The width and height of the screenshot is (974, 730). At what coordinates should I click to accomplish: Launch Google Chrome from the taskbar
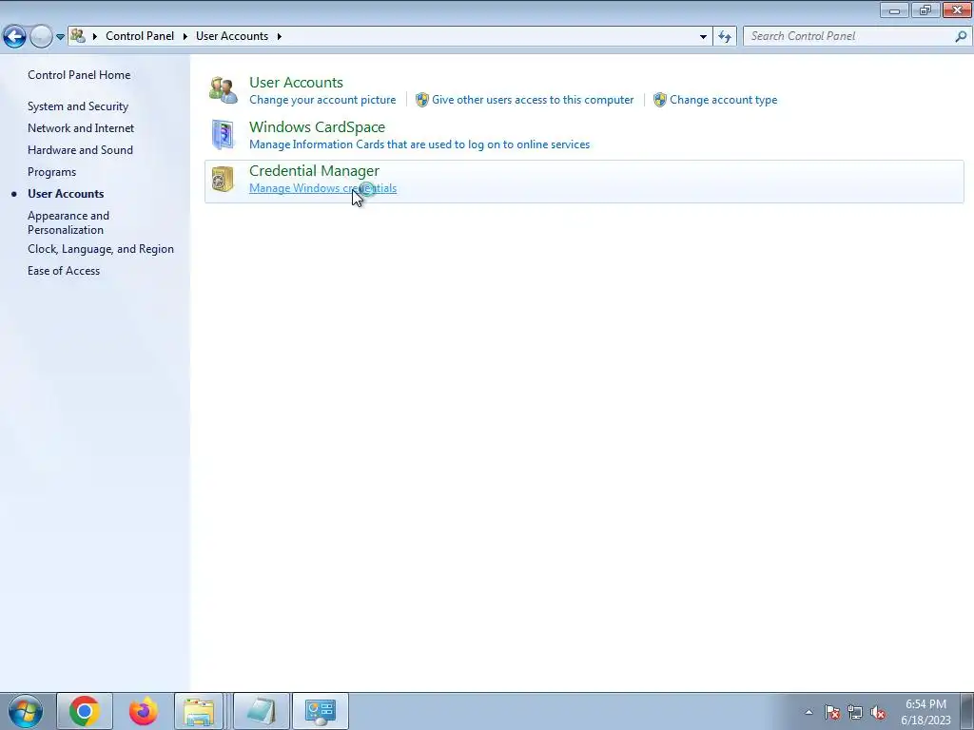[x=85, y=711]
